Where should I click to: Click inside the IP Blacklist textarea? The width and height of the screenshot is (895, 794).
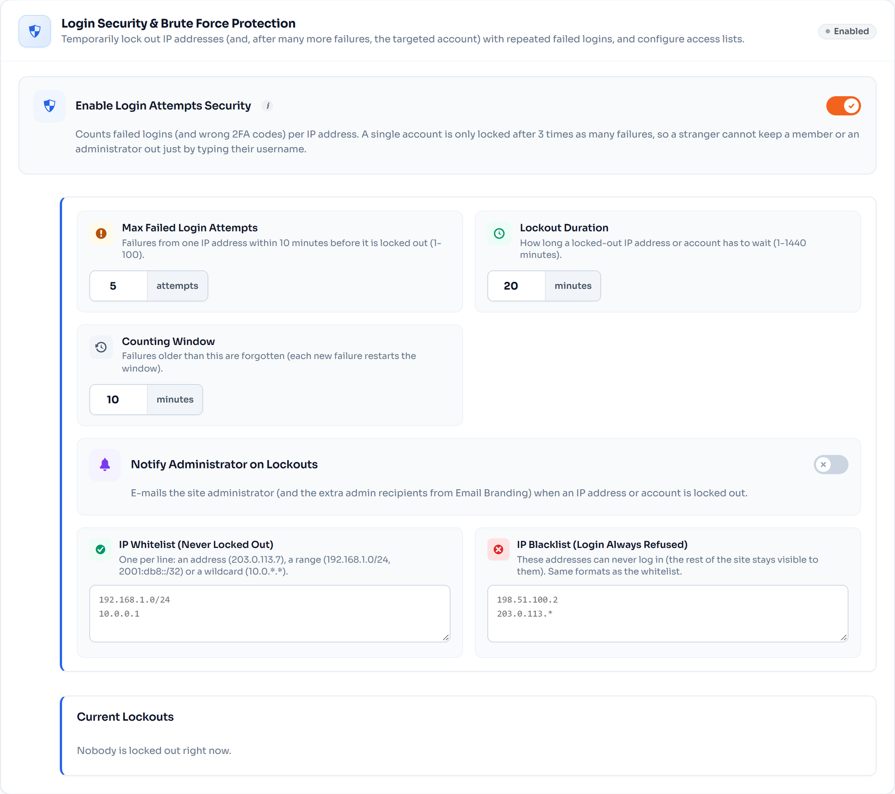coord(668,613)
